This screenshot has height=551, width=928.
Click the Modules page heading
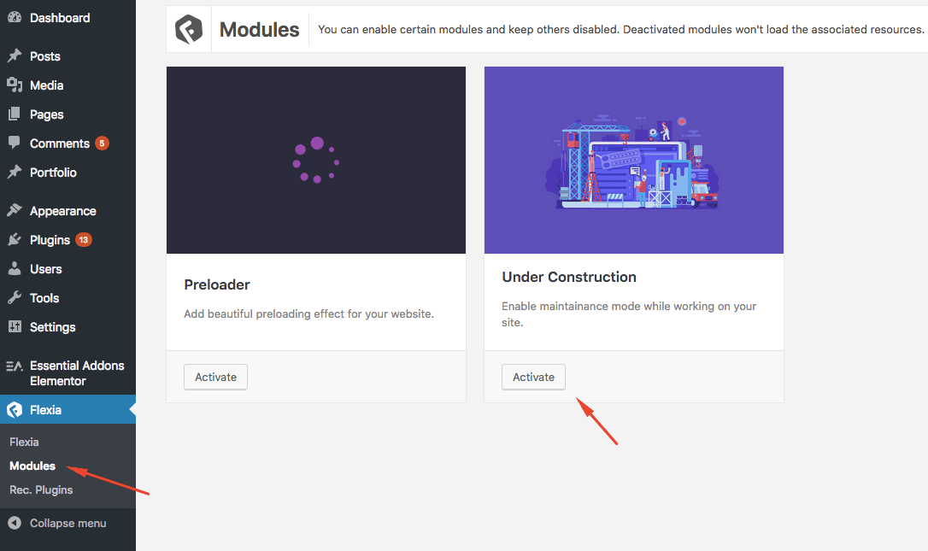[x=259, y=30]
